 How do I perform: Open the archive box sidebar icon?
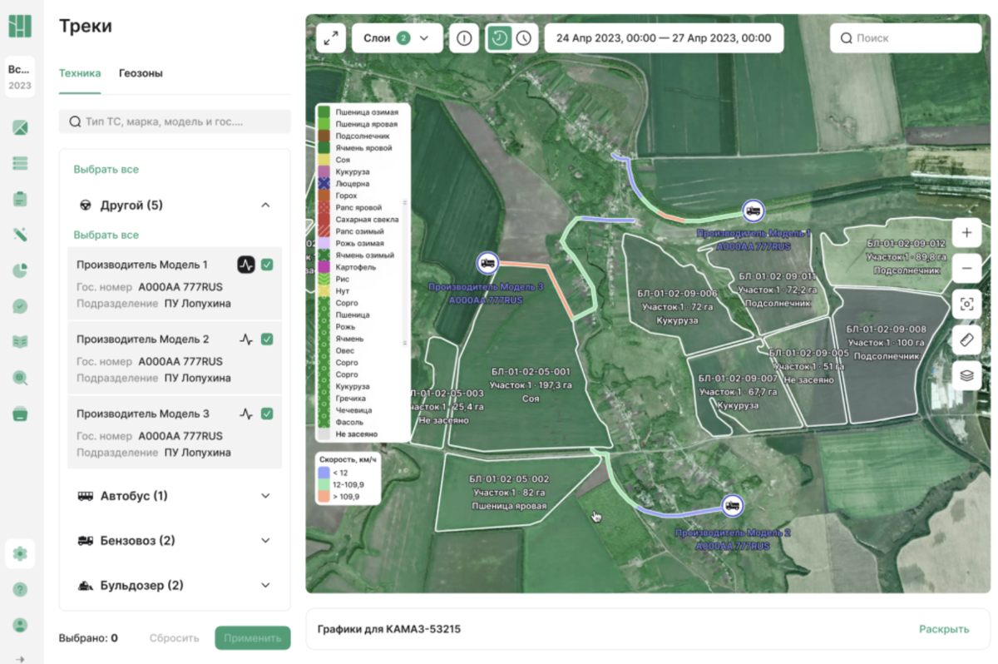pyautogui.click(x=20, y=414)
